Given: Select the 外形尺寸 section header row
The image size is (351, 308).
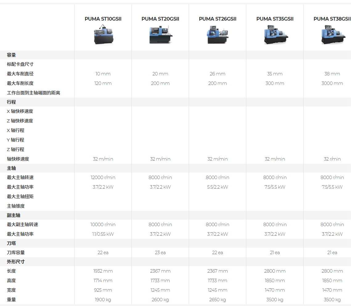Looking at the screenshot, I should (x=175, y=262).
